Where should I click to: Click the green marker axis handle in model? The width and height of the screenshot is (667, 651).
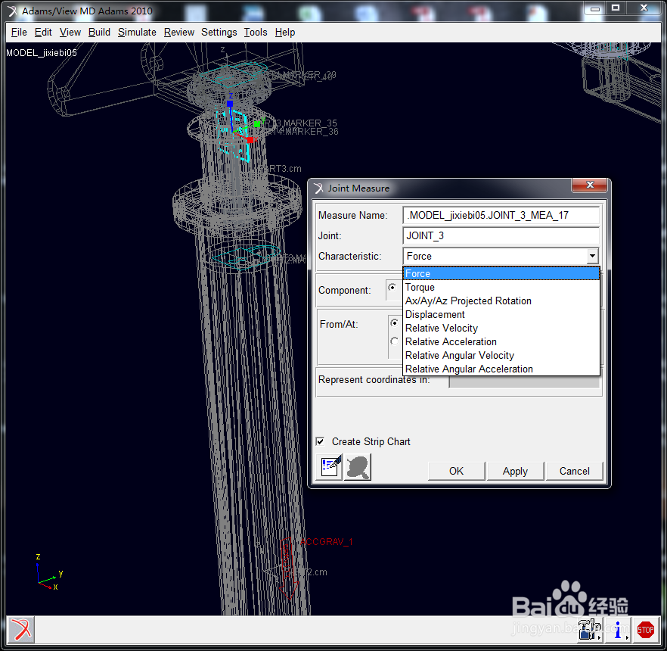(x=257, y=124)
